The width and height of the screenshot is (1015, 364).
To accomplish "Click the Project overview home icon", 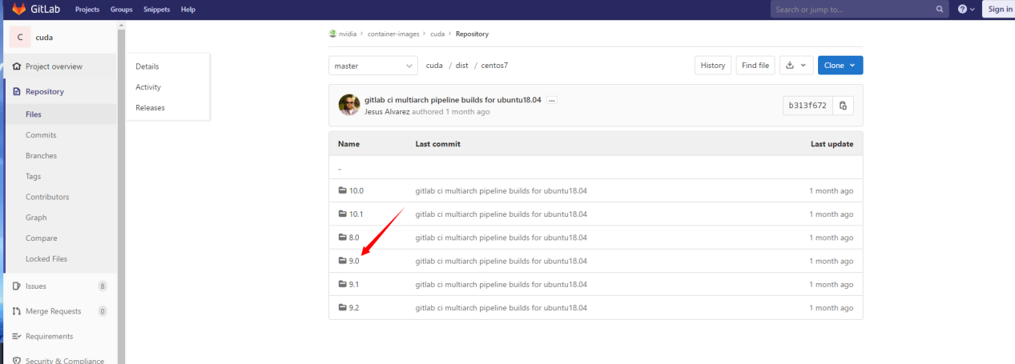I will [x=17, y=66].
